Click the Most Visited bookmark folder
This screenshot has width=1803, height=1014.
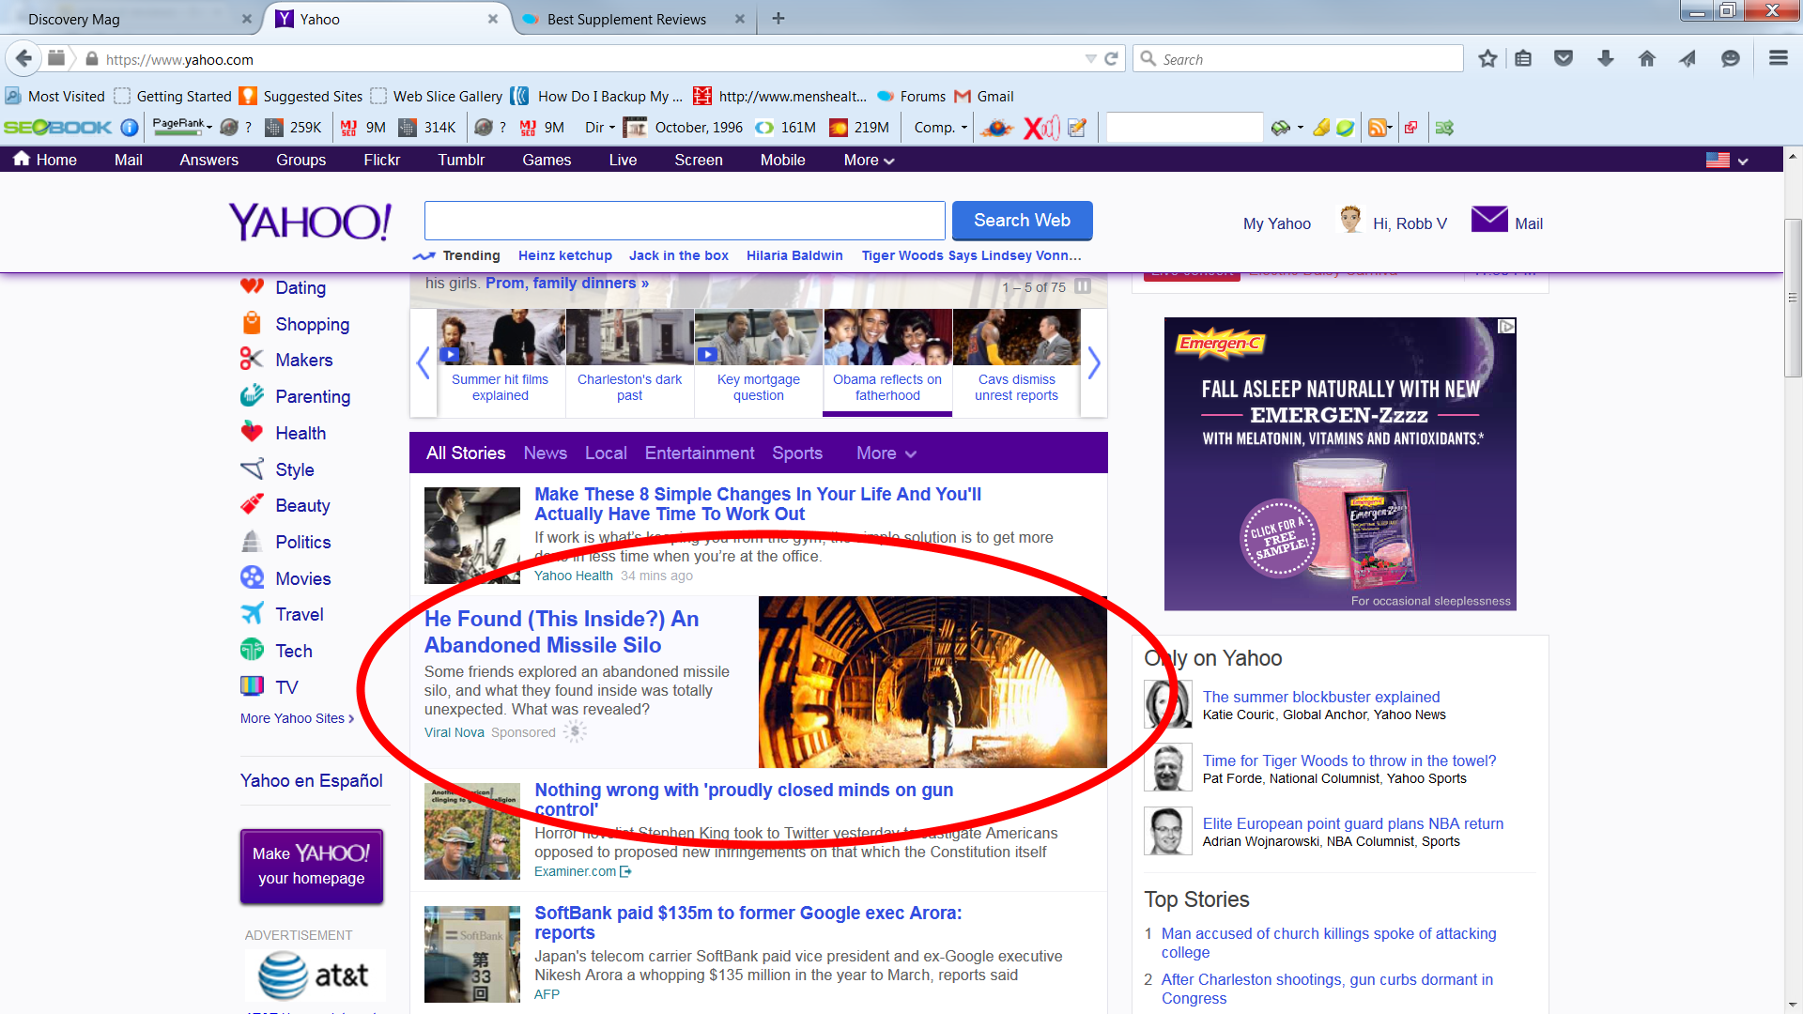[x=54, y=96]
